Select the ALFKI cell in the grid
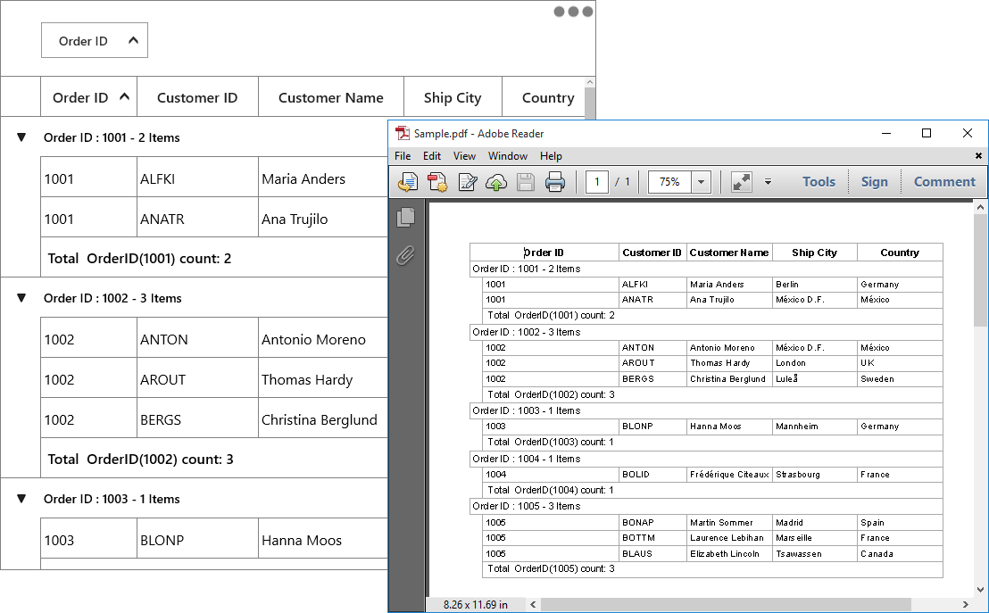989x613 pixels. tap(197, 178)
